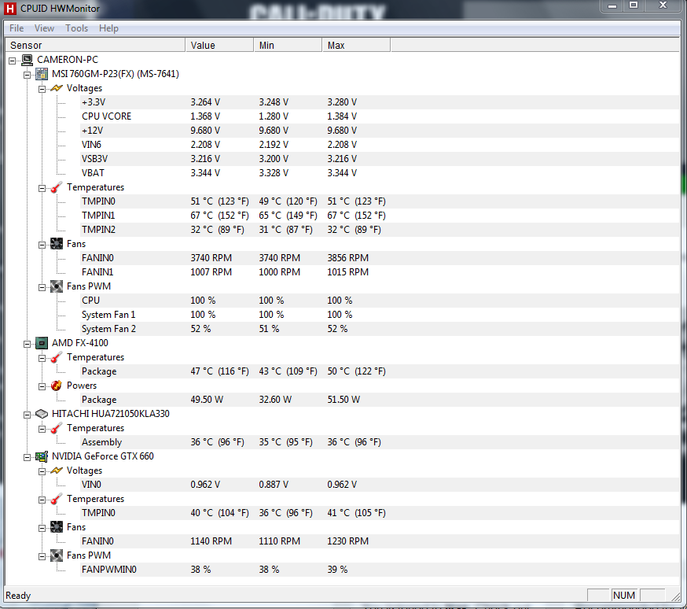
Task: Select the System Fan 2 row
Action: tap(380, 329)
